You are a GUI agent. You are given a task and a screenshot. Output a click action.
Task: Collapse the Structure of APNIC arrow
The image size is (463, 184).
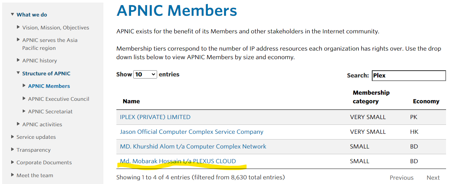coord(18,73)
